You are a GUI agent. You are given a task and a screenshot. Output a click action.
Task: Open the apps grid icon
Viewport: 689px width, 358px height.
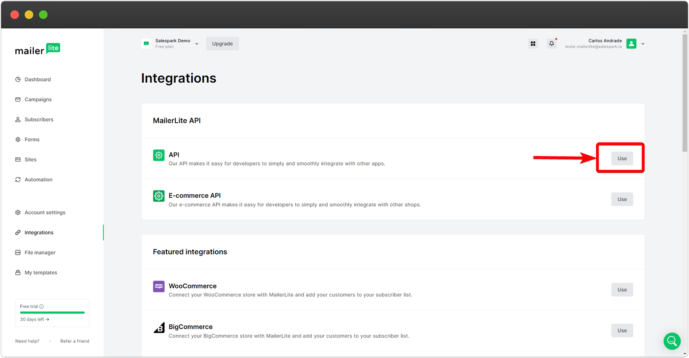pyautogui.click(x=533, y=44)
